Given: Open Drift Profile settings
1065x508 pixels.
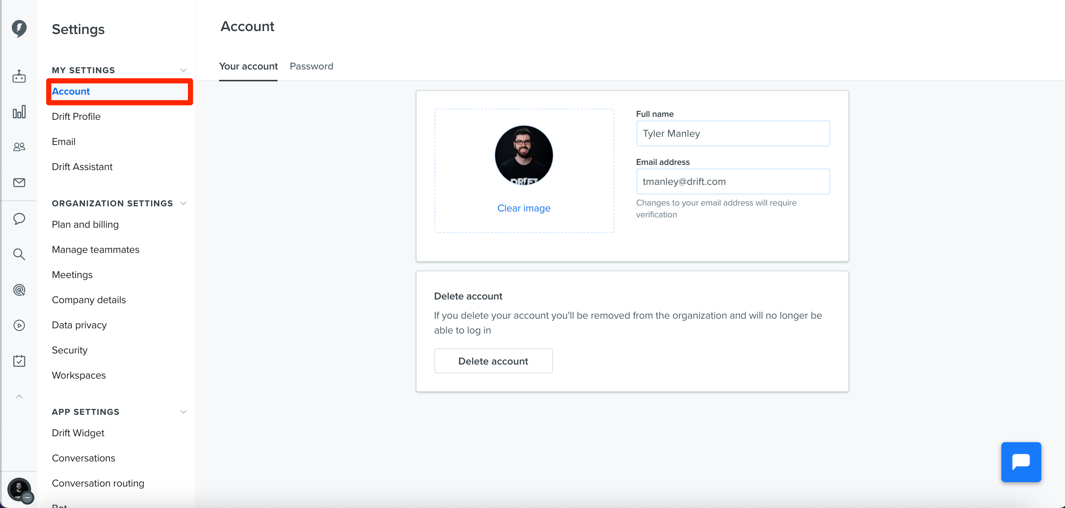Looking at the screenshot, I should tap(76, 116).
